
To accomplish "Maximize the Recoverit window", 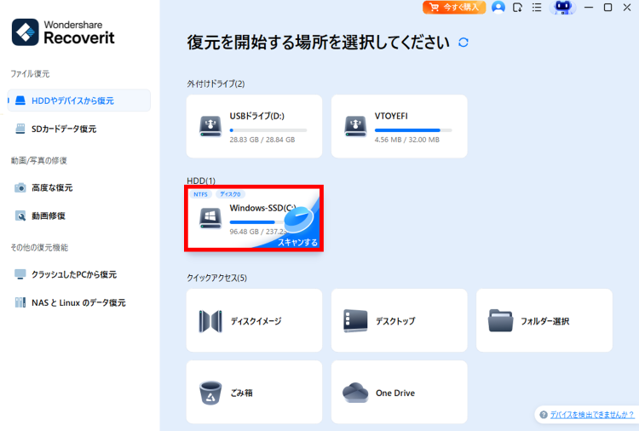I will coord(607,8).
